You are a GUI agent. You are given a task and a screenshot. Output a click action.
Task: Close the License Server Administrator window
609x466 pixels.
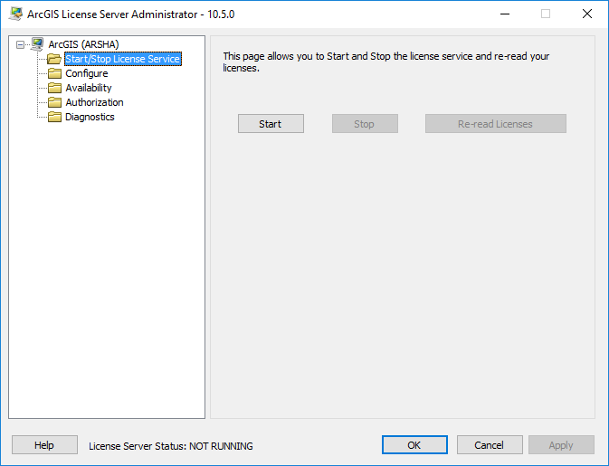coord(587,14)
